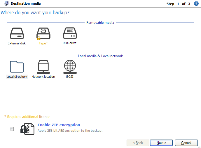Click the RDX drive label
This screenshot has width=201, height=148.
coord(70,43)
